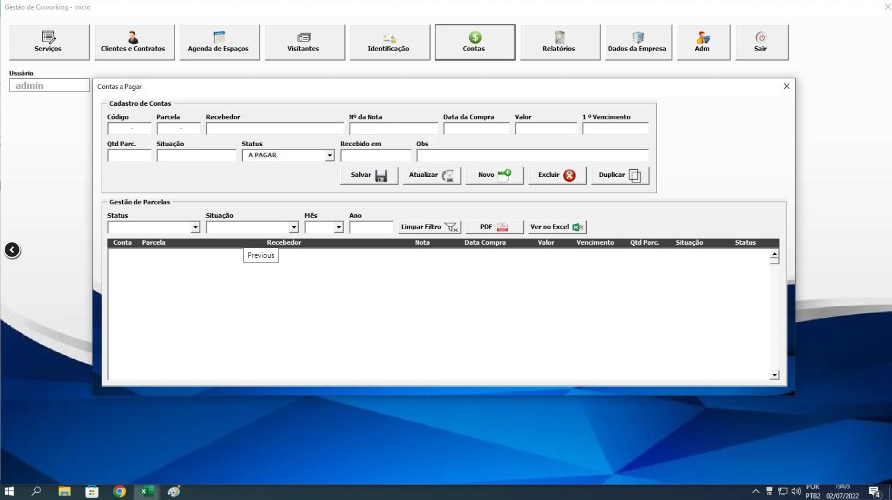This screenshot has width=892, height=500.
Task: Open the Serviços module
Action: [49, 42]
